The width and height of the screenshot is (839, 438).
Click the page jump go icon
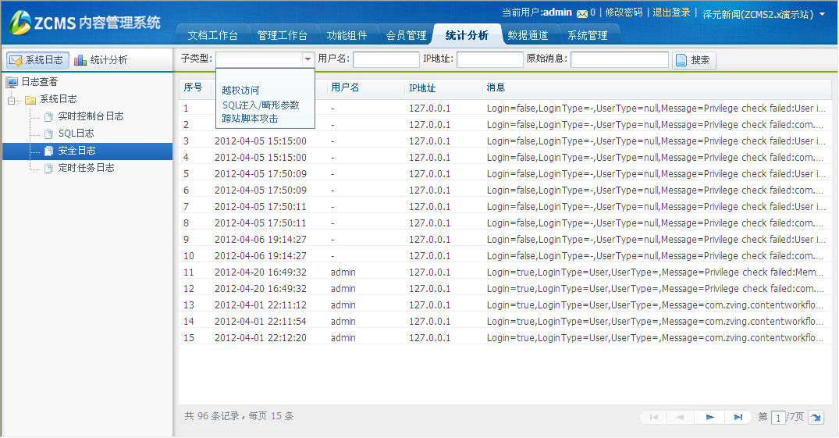pos(816,418)
